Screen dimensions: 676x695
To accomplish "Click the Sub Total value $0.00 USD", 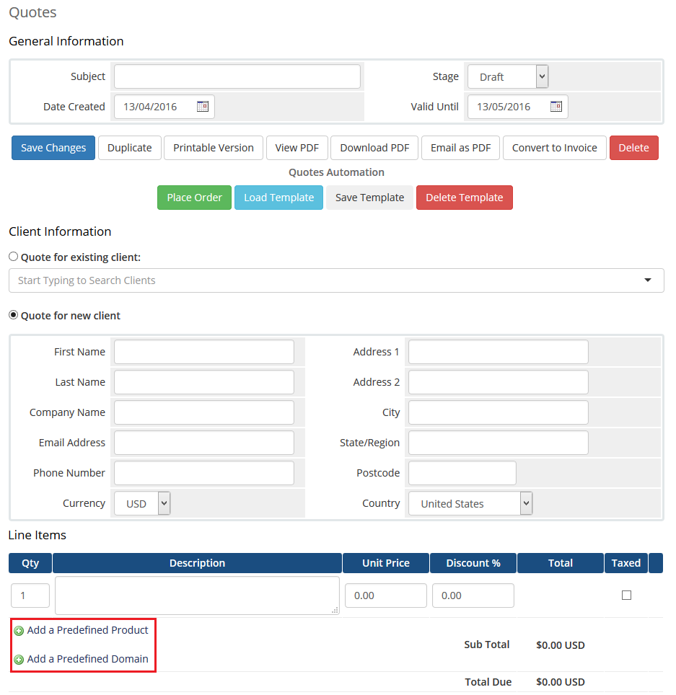I will pyautogui.click(x=561, y=645).
